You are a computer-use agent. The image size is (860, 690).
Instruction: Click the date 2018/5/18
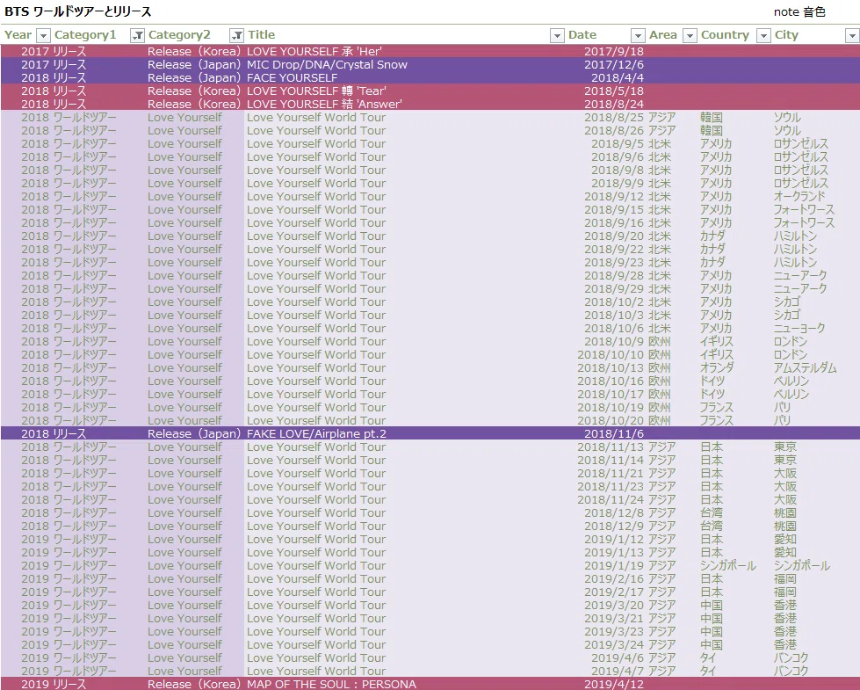pos(614,91)
